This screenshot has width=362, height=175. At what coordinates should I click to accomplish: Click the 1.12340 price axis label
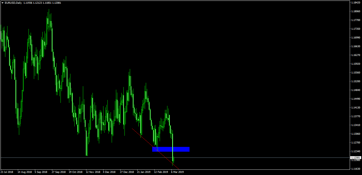pos(356,151)
